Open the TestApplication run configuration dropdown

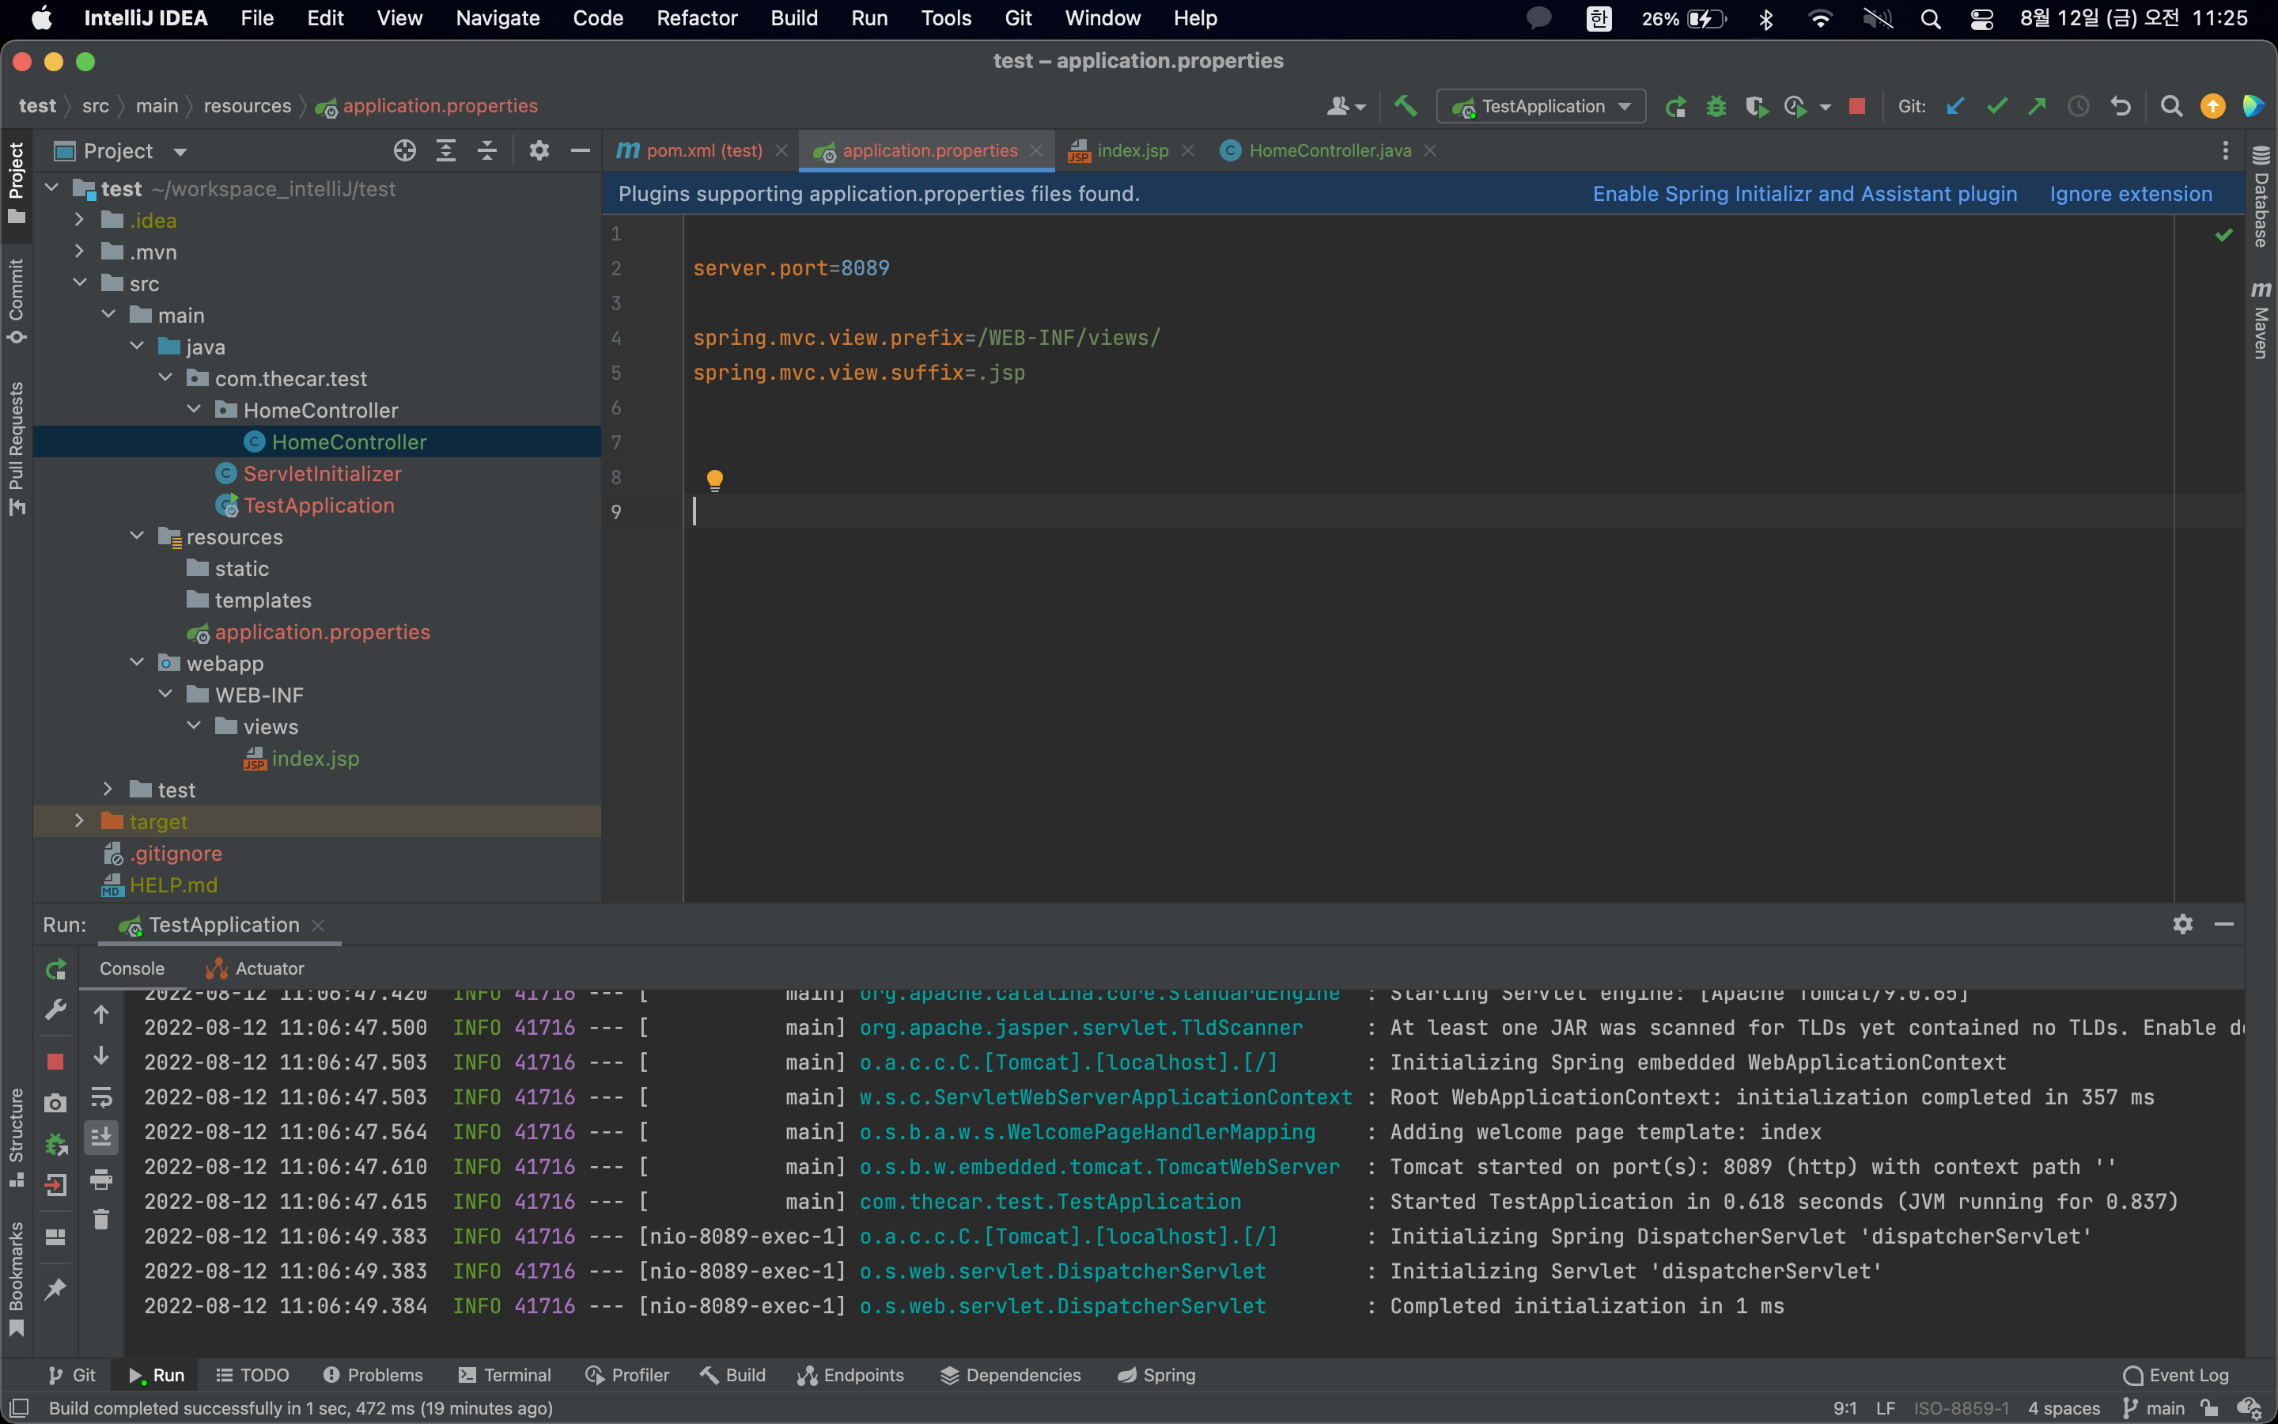pyautogui.click(x=1541, y=107)
